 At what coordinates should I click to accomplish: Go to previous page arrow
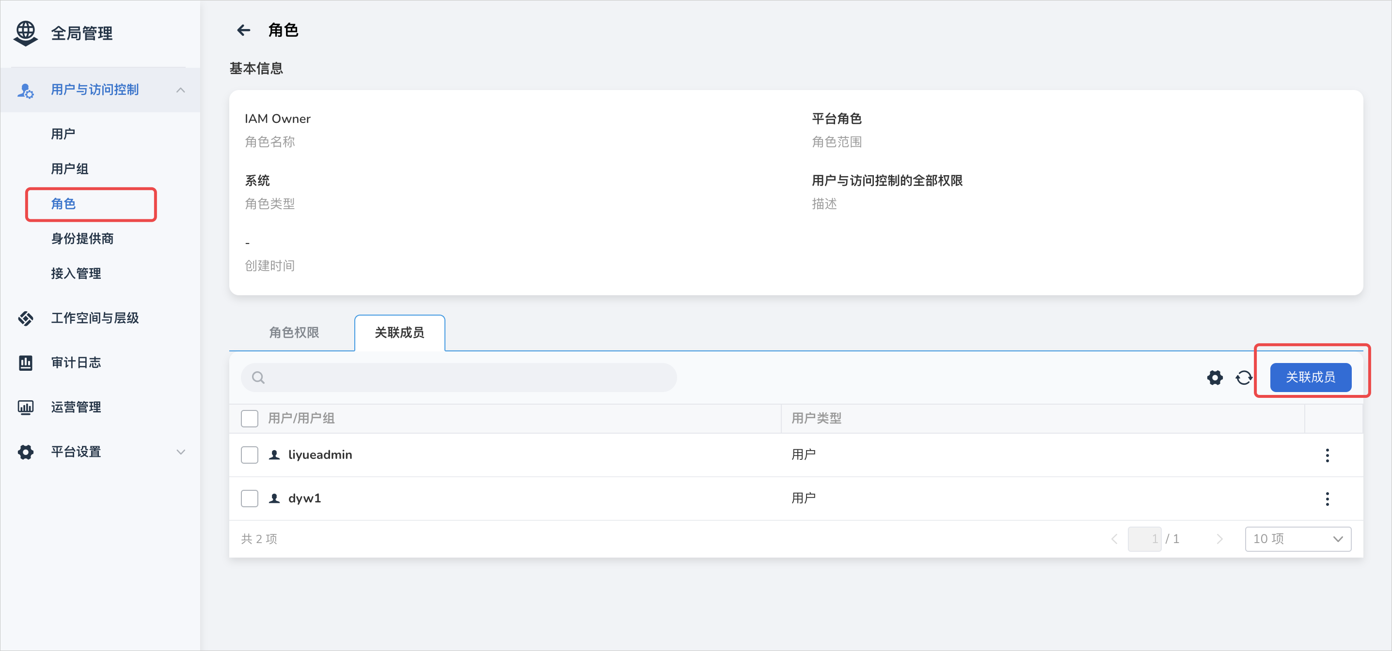(x=1114, y=539)
